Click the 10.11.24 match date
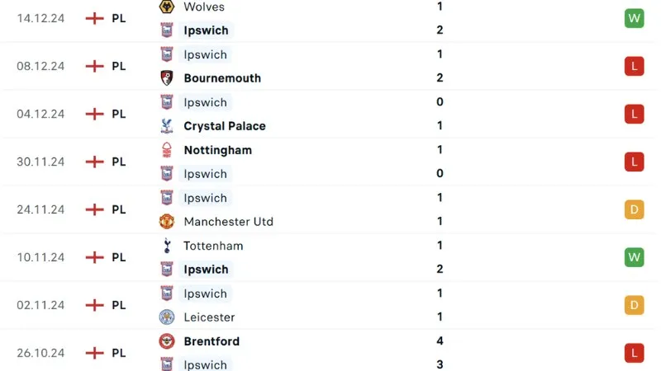Image resolution: width=661 pixels, height=371 pixels. coord(40,257)
